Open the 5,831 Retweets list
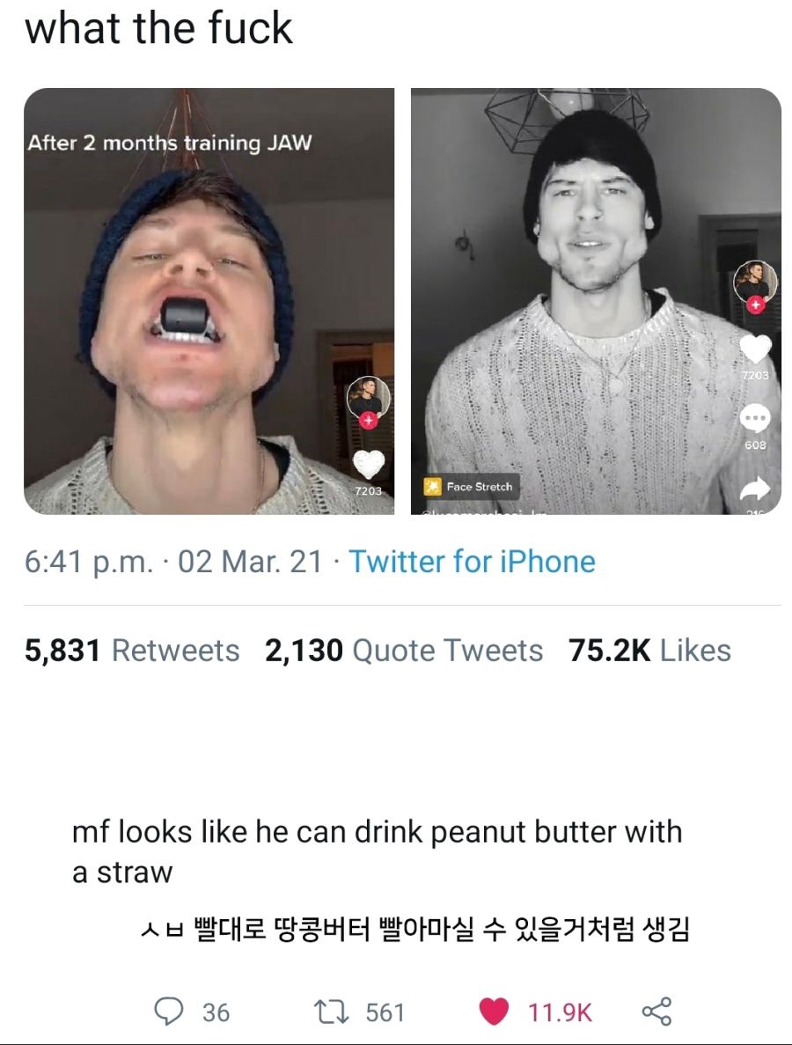The width and height of the screenshot is (792, 1045). click(132, 651)
